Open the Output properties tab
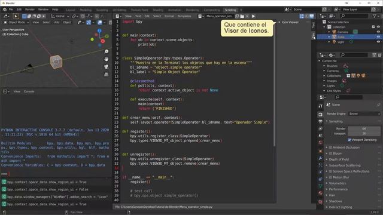This screenshot has height=215, width=383. click(x=320, y=121)
